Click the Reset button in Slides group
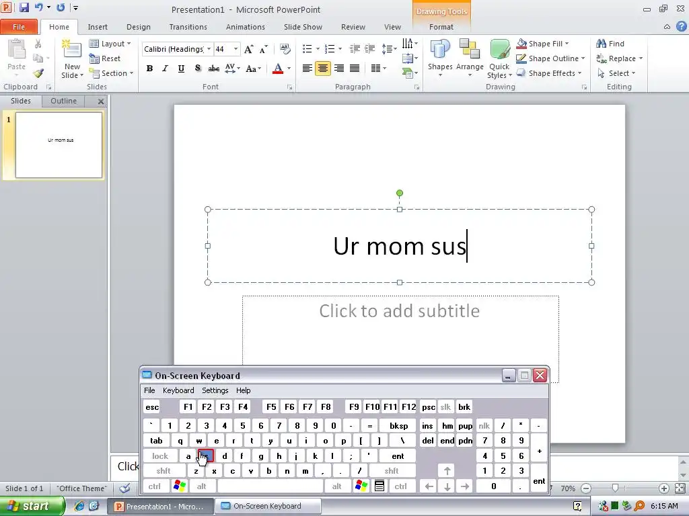The image size is (689, 516). 104,58
